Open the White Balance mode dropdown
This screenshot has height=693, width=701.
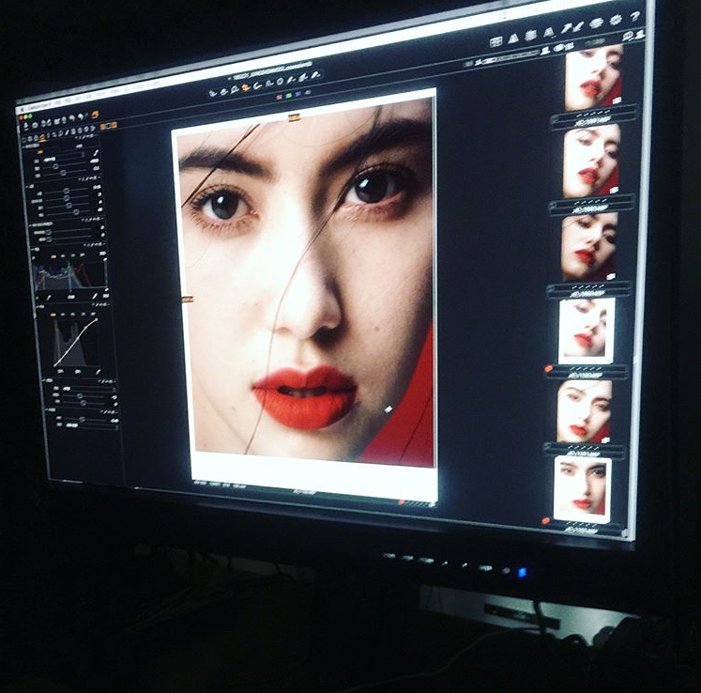click(63, 158)
